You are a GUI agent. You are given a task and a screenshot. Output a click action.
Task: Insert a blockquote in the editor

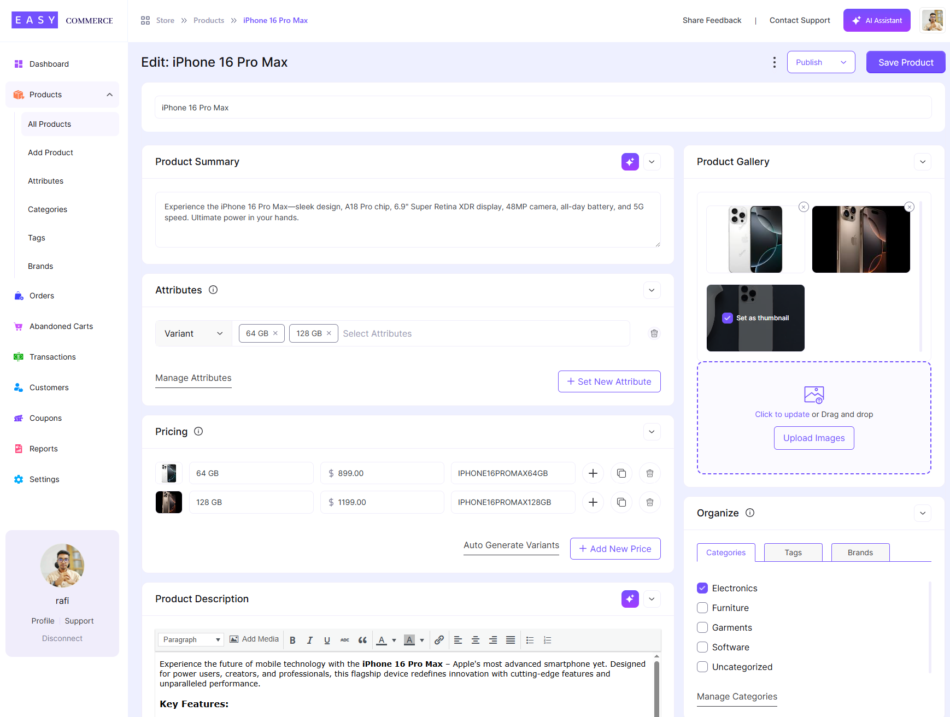click(362, 640)
